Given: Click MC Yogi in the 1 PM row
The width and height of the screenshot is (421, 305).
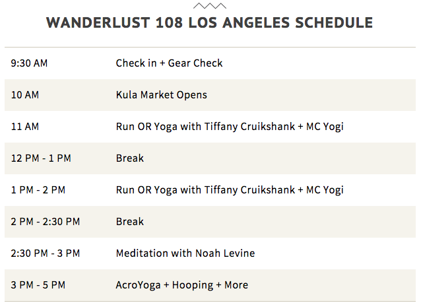Looking at the screenshot, I should [325, 190].
